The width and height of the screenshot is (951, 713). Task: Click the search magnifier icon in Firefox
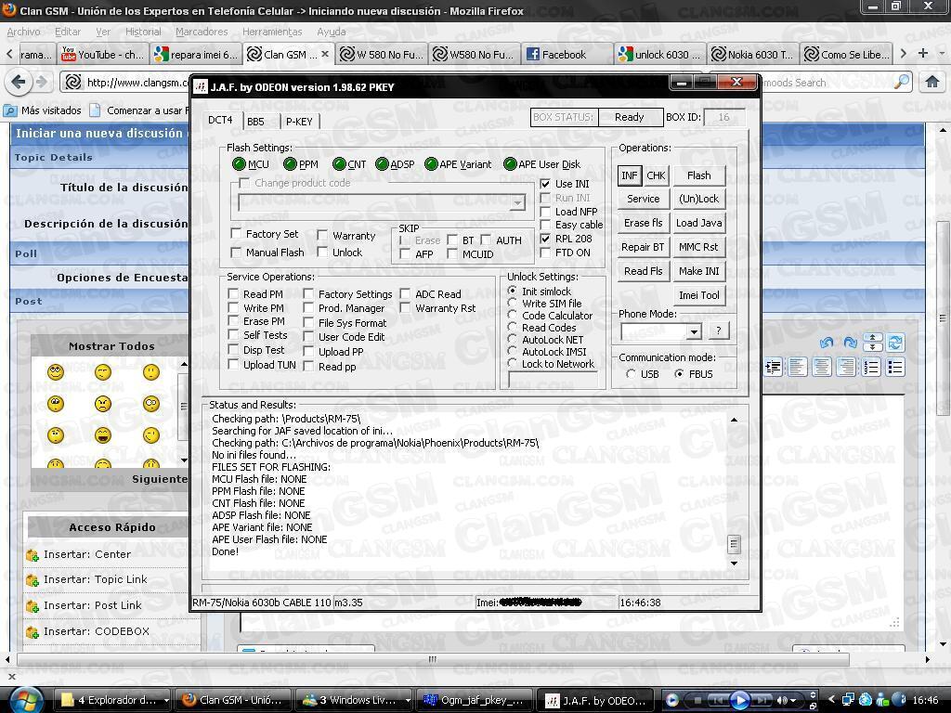[902, 82]
